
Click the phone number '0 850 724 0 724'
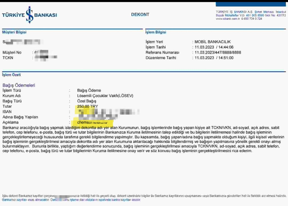pyautogui.click(x=252, y=19)
